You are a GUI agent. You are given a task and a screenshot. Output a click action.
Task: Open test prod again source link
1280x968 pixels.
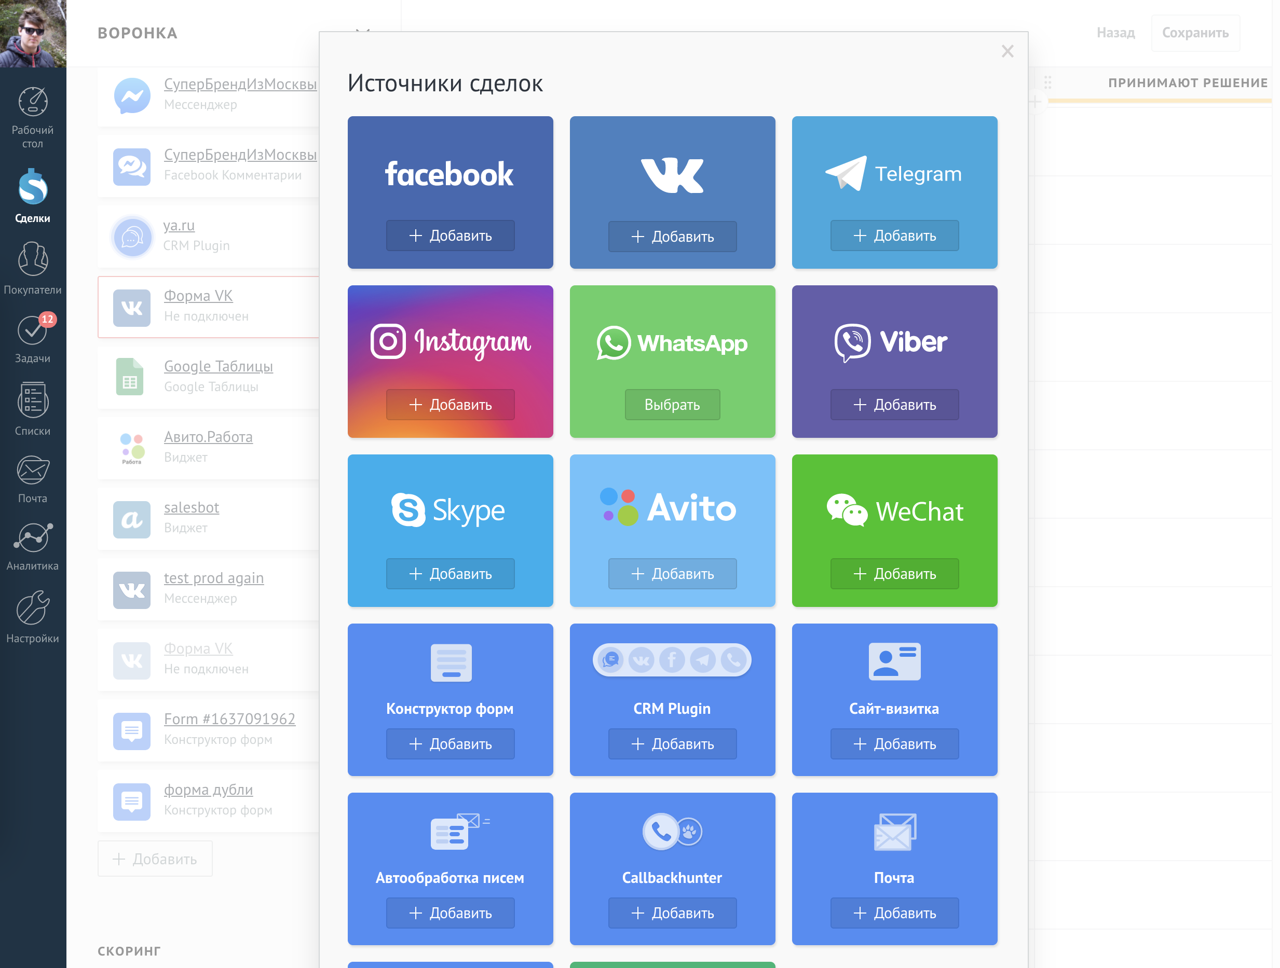point(213,578)
